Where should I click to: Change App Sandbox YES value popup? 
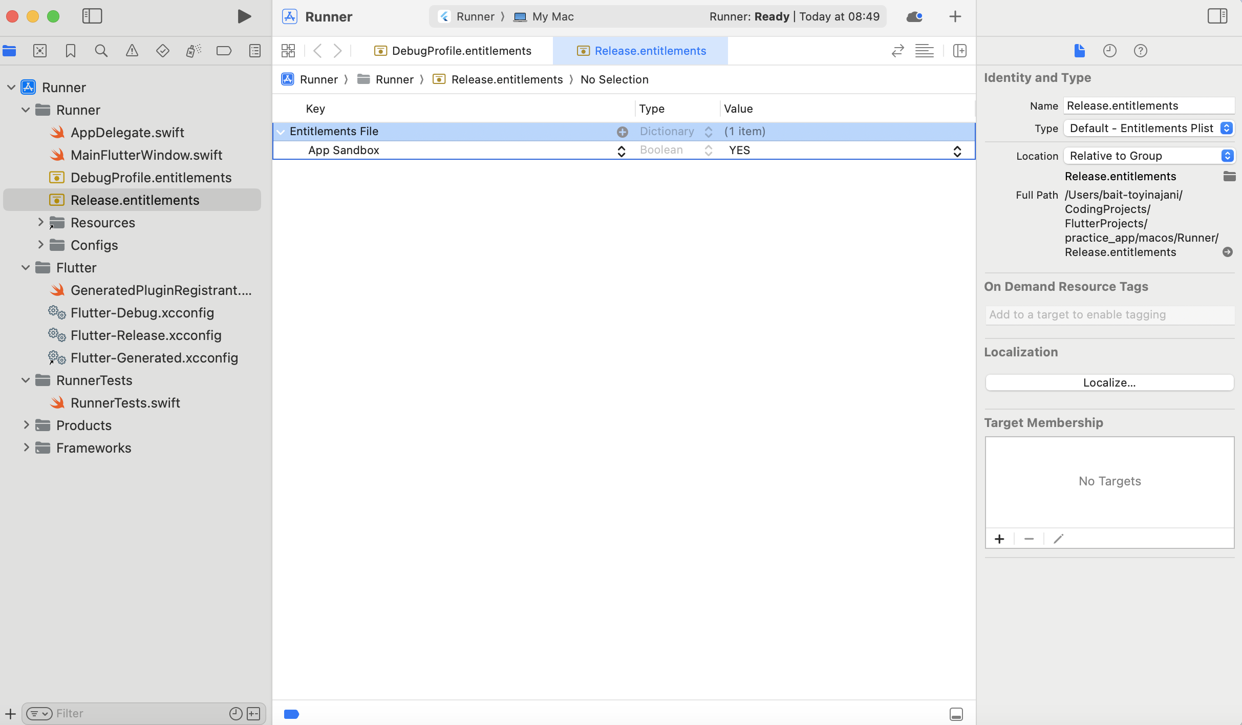point(957,151)
